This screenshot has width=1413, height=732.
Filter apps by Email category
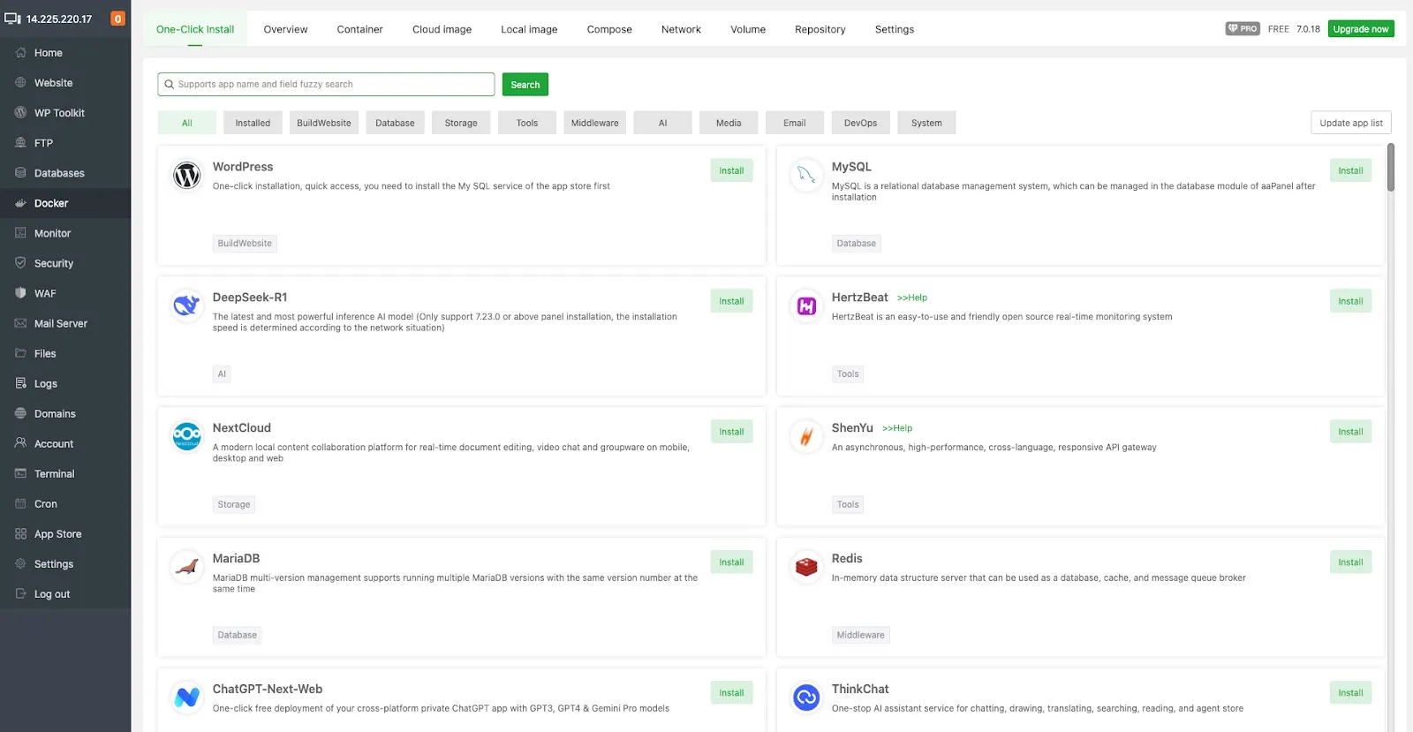[795, 123]
